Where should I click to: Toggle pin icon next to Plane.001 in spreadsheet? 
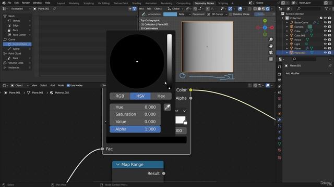[x=54, y=9]
